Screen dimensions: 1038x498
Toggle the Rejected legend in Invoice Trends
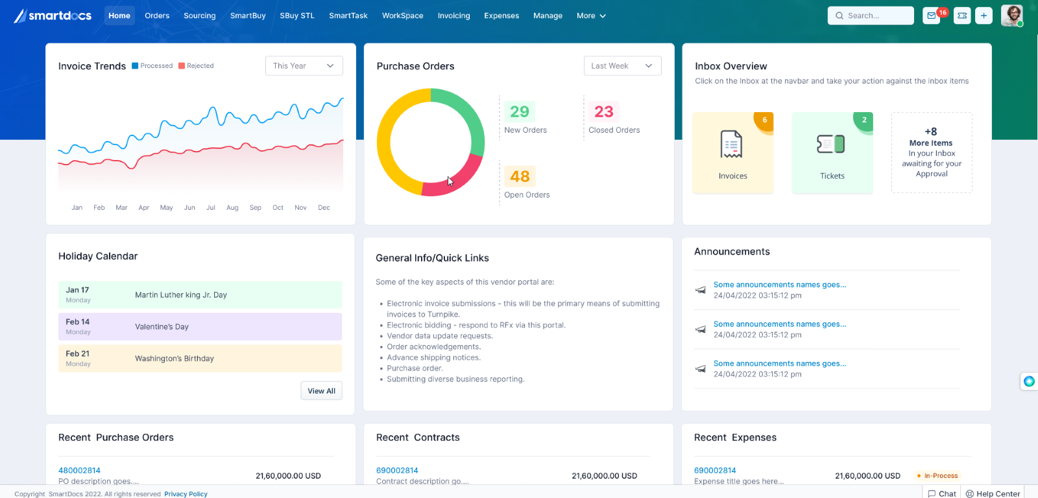click(x=196, y=66)
